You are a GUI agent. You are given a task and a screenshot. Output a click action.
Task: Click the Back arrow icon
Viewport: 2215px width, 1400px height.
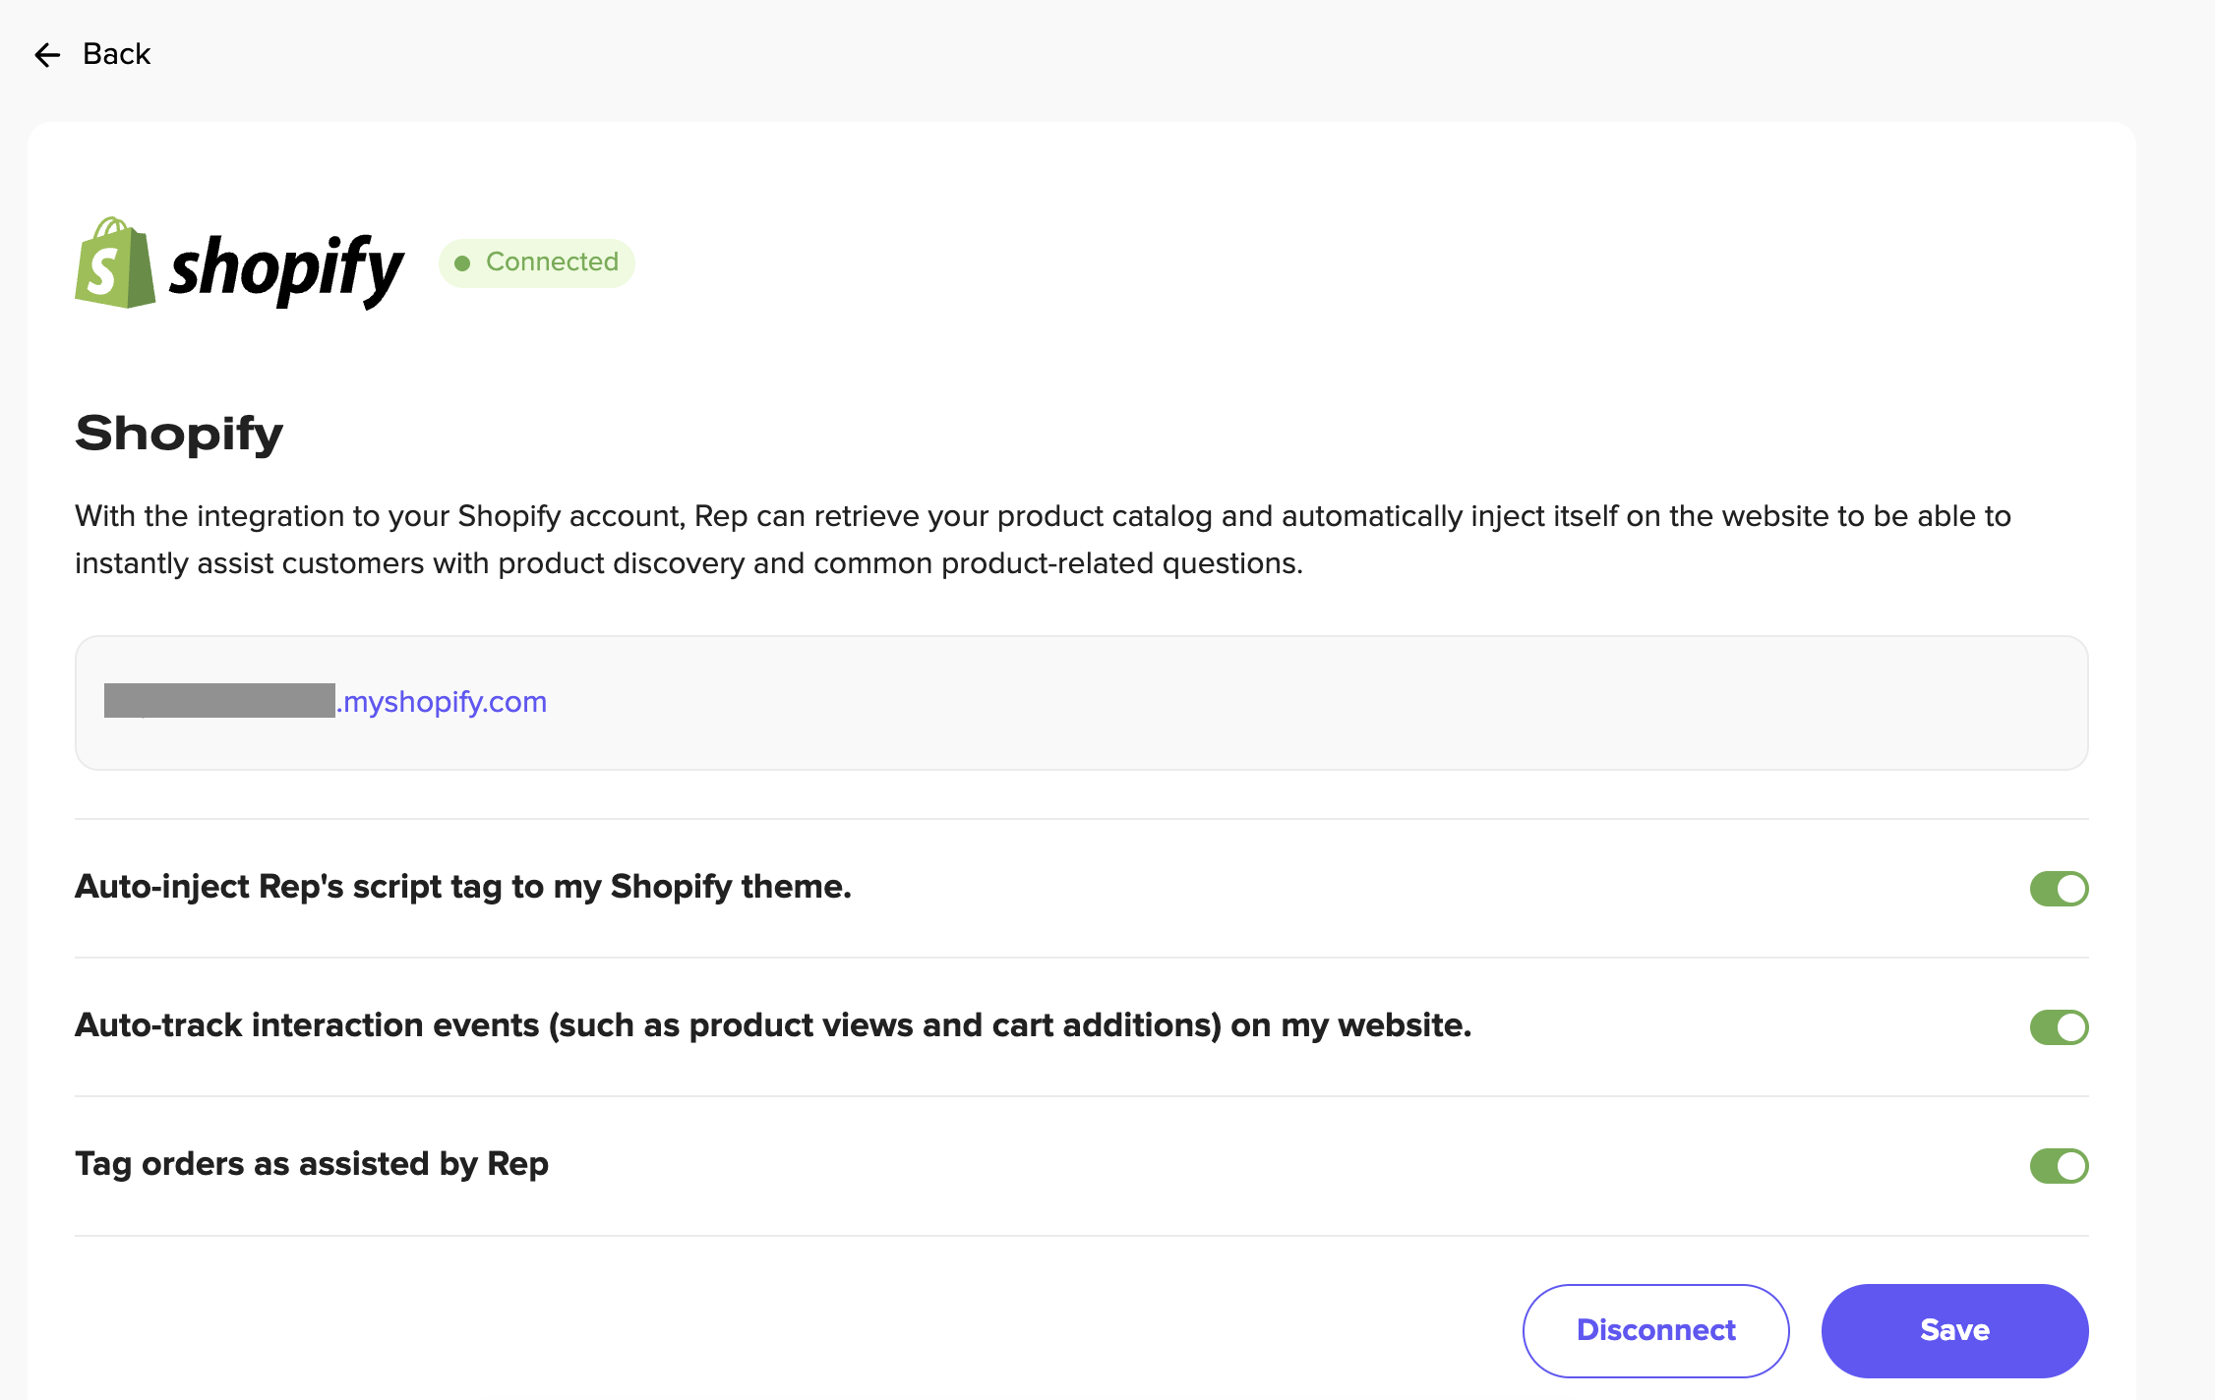pos(47,55)
